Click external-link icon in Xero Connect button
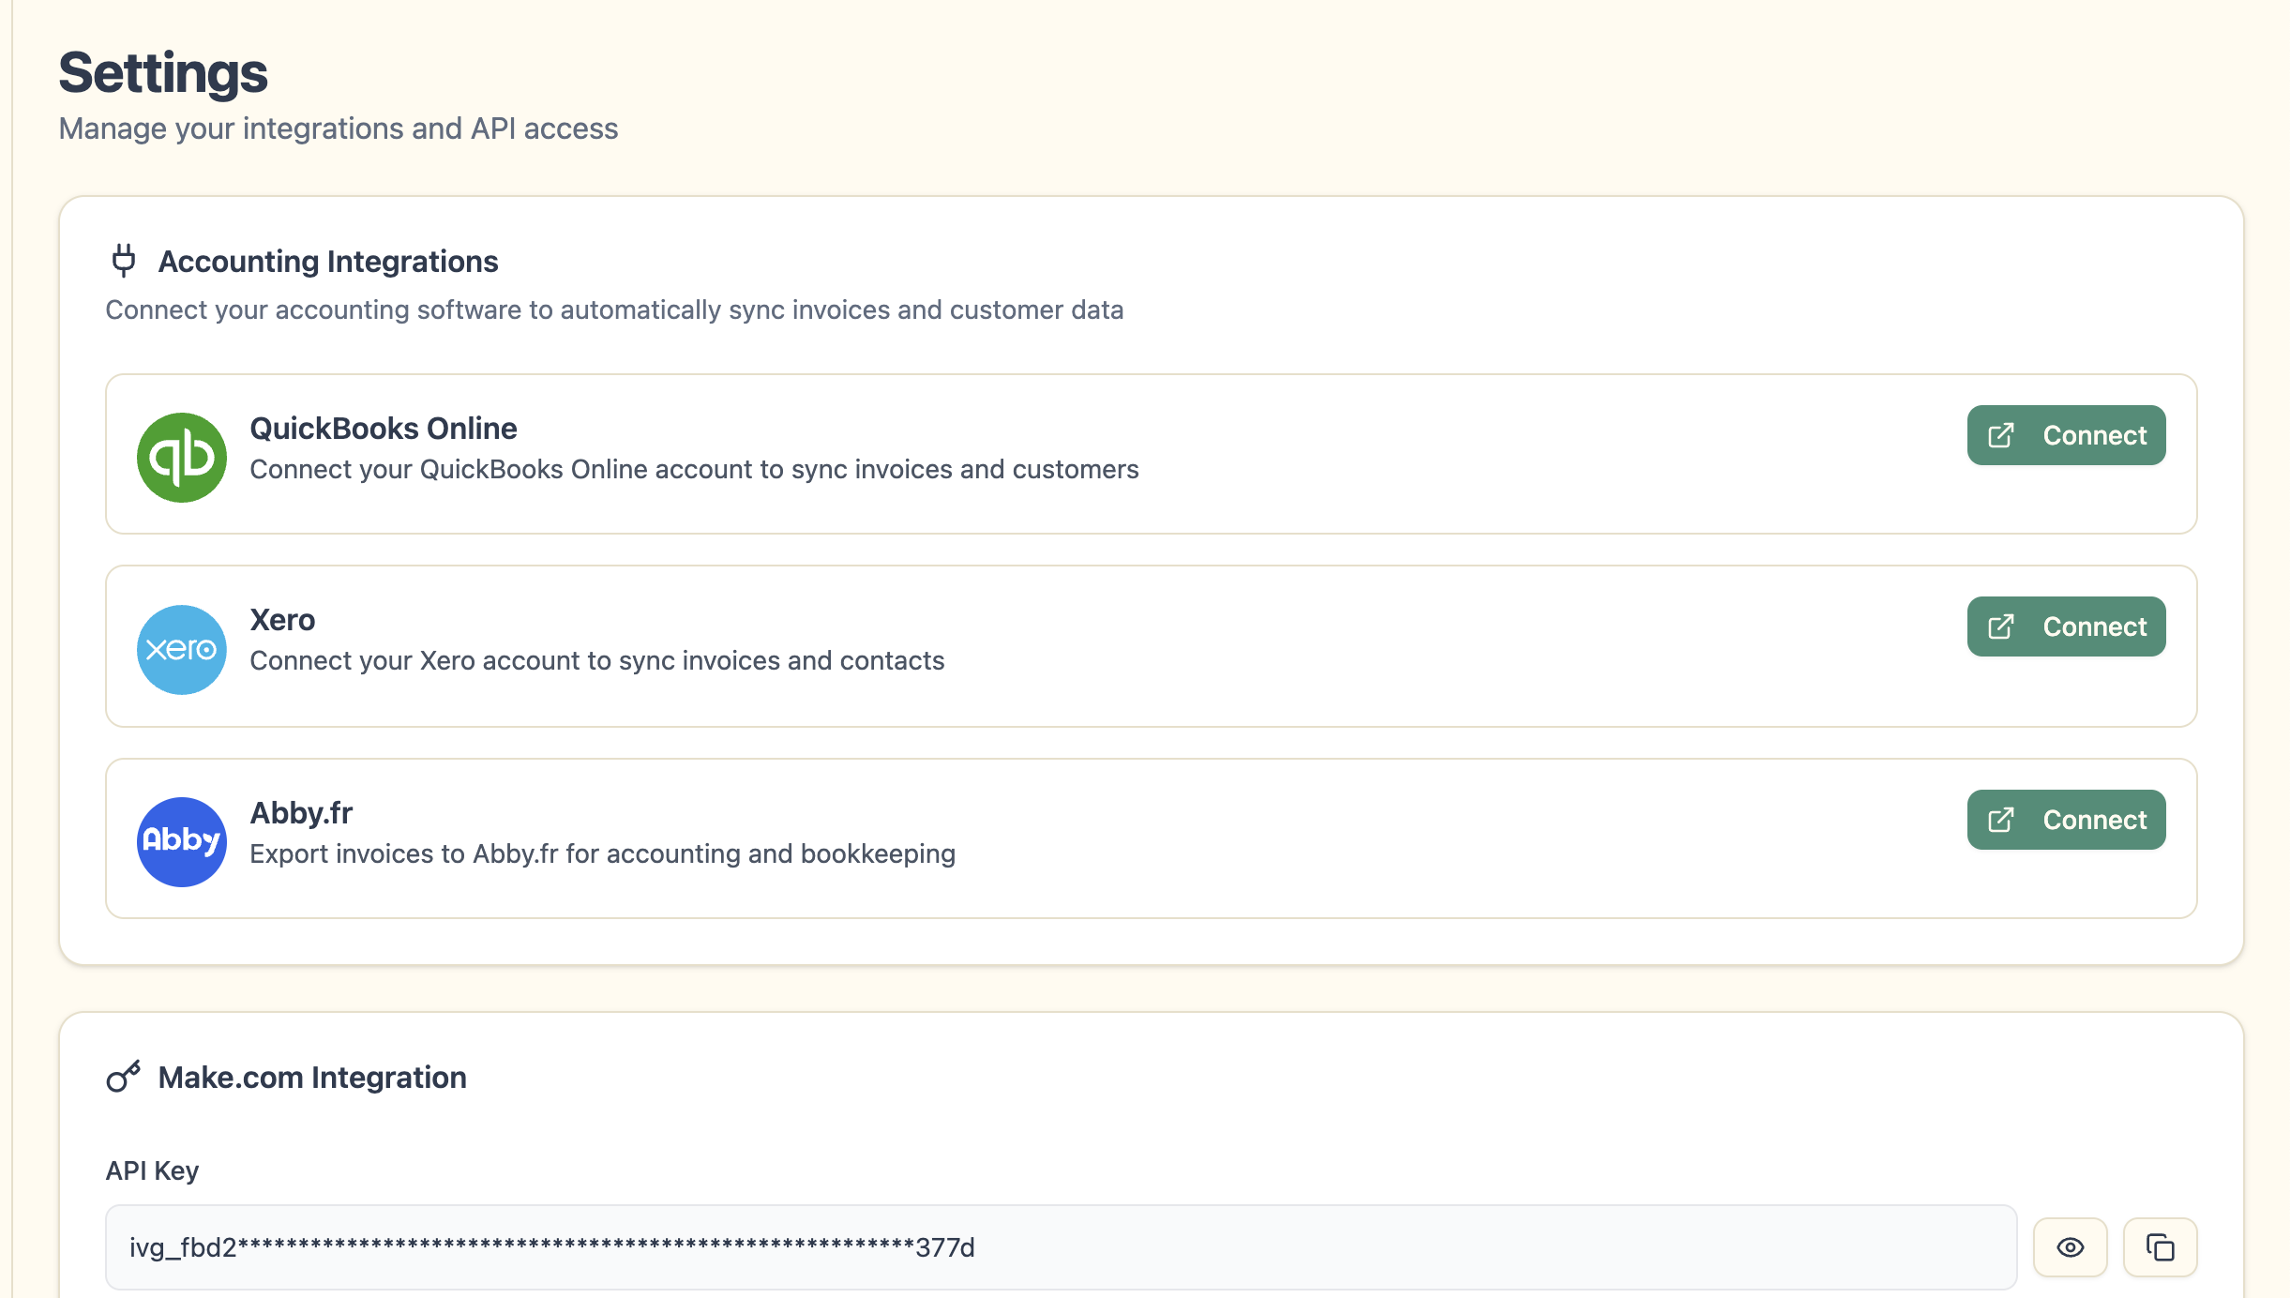The height and width of the screenshot is (1298, 2290). pyautogui.click(x=2001, y=626)
